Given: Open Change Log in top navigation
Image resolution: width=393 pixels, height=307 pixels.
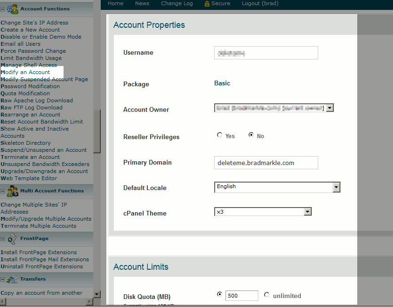Looking at the screenshot, I should tap(177, 3).
